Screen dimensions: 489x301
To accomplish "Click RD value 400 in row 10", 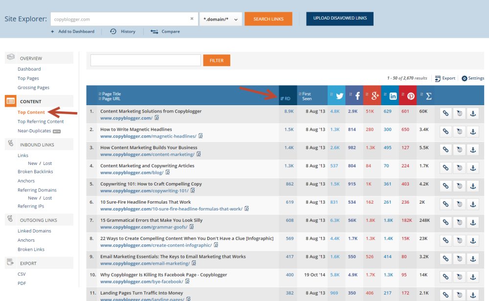I will (x=289, y=275).
